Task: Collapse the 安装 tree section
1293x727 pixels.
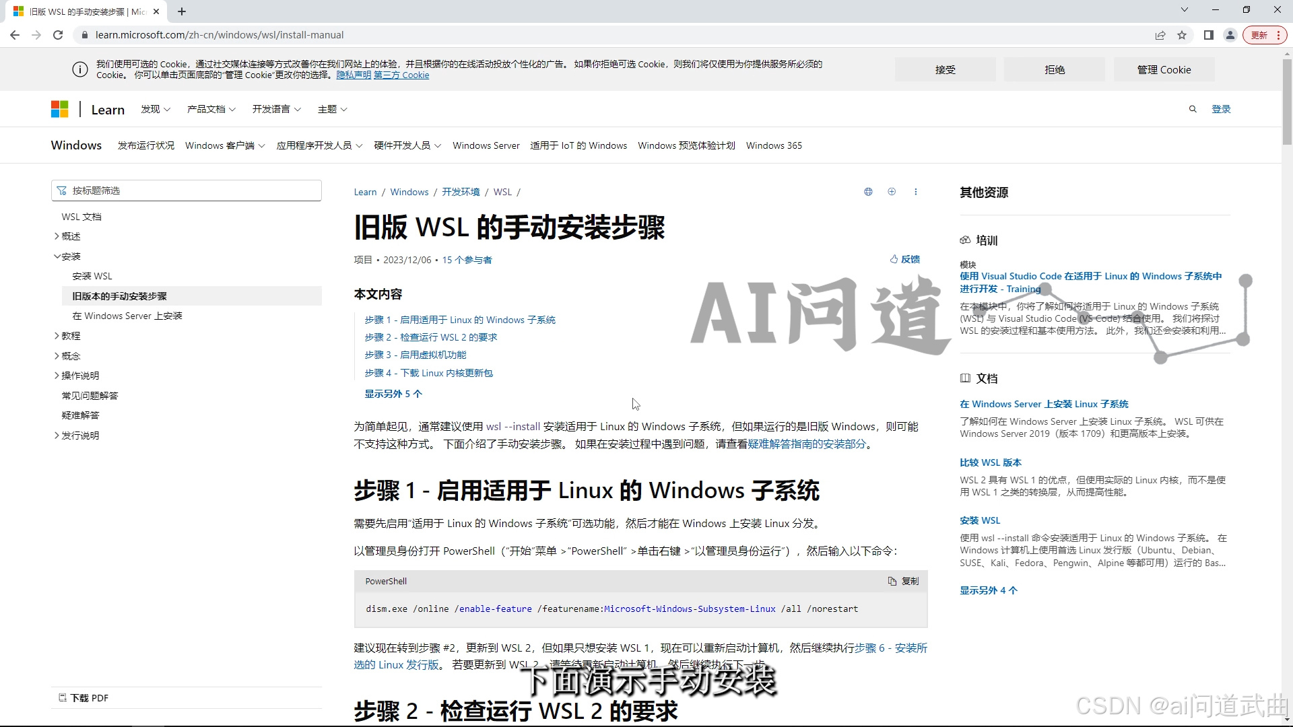Action: [x=57, y=256]
